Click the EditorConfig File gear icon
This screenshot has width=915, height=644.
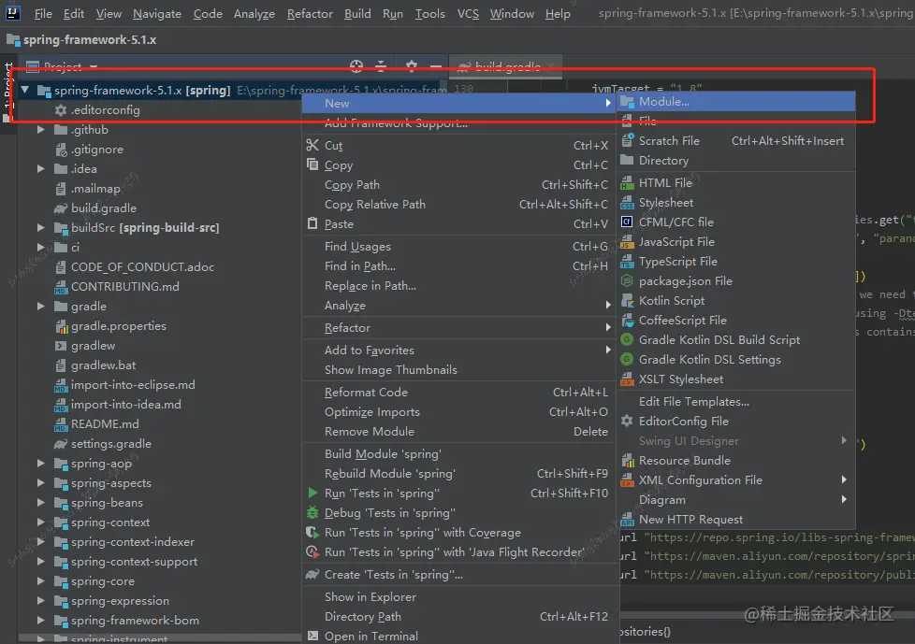[x=627, y=421]
